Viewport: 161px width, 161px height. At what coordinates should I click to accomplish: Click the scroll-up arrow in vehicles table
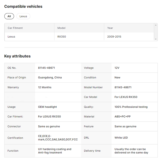coord(156,25)
